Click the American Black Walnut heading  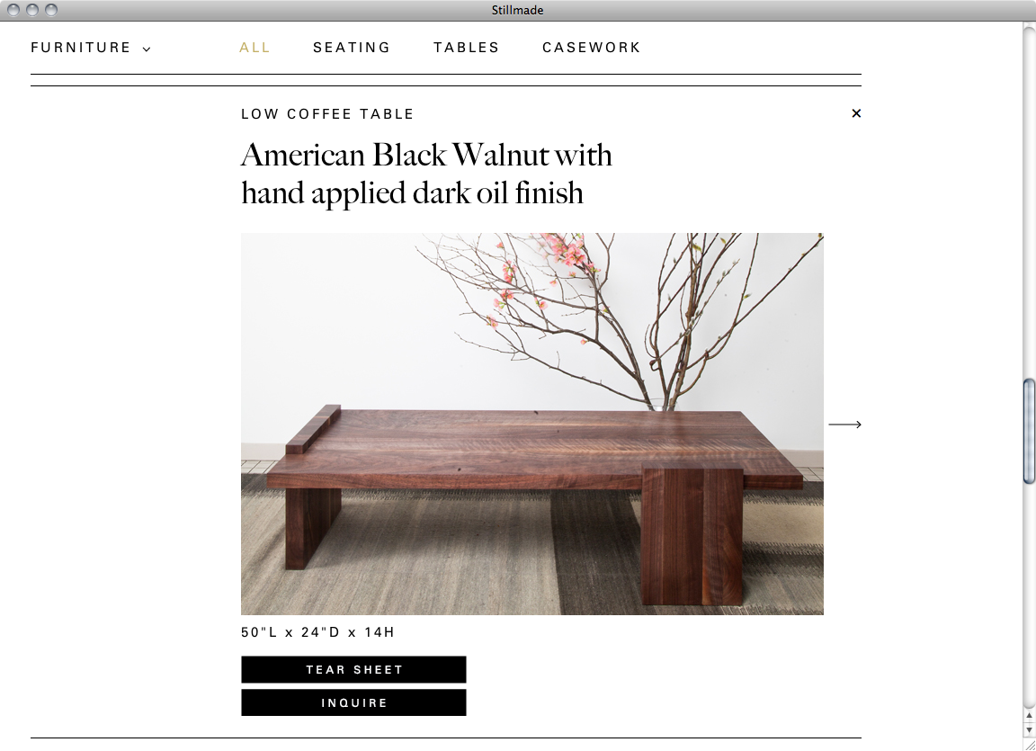[426, 174]
